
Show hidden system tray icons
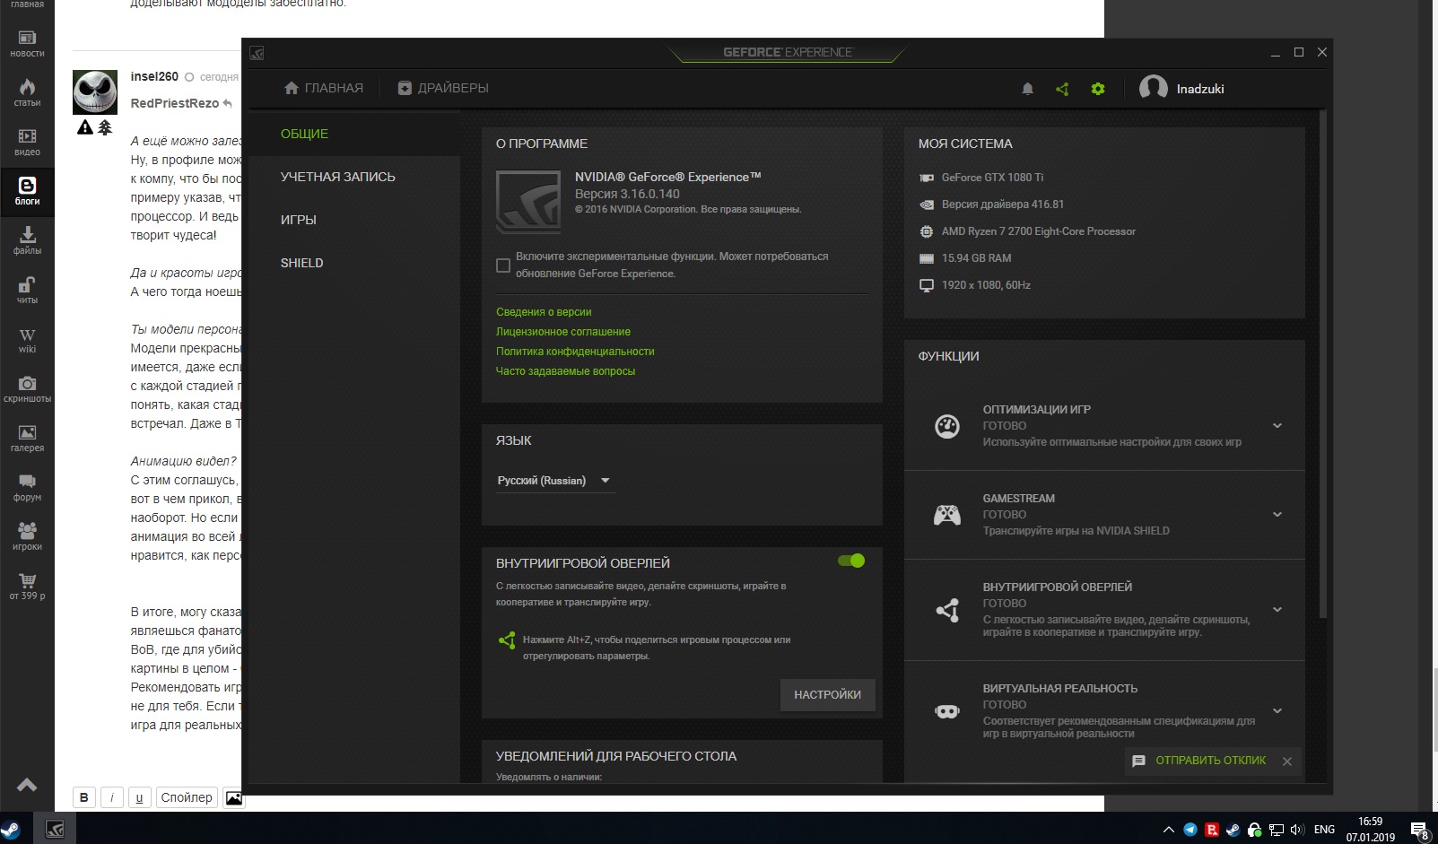coord(1168,830)
